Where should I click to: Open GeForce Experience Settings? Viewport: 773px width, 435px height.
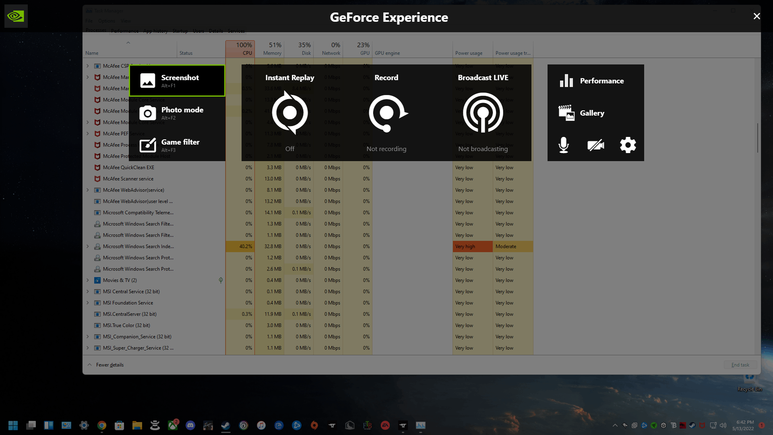628,145
